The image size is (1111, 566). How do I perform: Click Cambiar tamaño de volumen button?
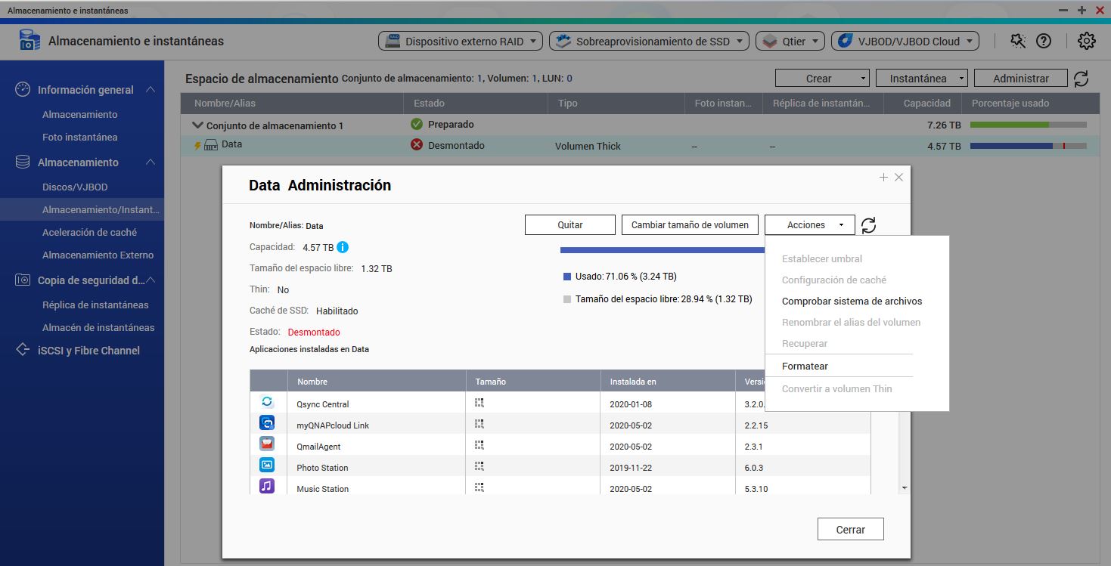(x=690, y=225)
